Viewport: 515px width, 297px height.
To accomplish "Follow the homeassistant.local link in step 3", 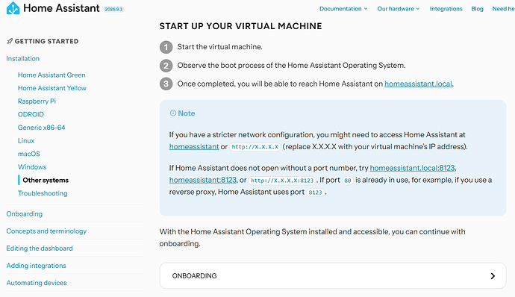I will 418,84.
